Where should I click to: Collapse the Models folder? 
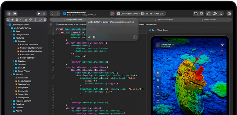pyautogui.click(x=12, y=74)
